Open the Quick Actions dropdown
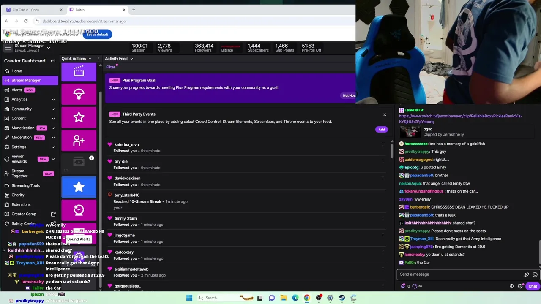 [77, 59]
